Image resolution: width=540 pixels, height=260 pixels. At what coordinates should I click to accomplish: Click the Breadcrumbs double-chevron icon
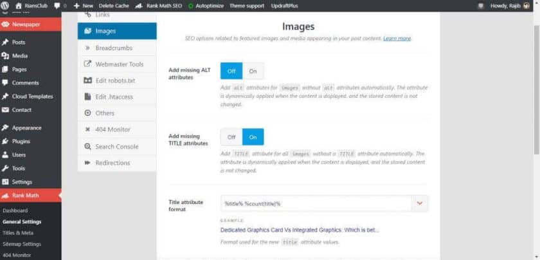(87, 48)
